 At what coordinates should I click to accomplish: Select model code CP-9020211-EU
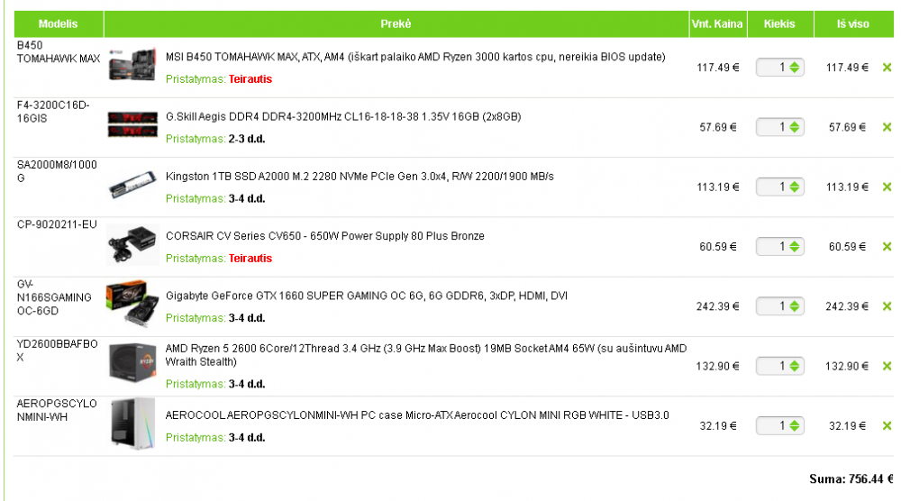[x=57, y=224]
